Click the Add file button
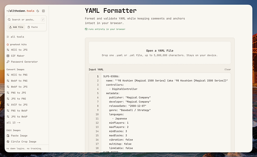 16,27
